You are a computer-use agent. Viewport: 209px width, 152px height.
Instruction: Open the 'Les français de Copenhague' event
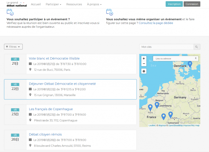click(x=51, y=109)
